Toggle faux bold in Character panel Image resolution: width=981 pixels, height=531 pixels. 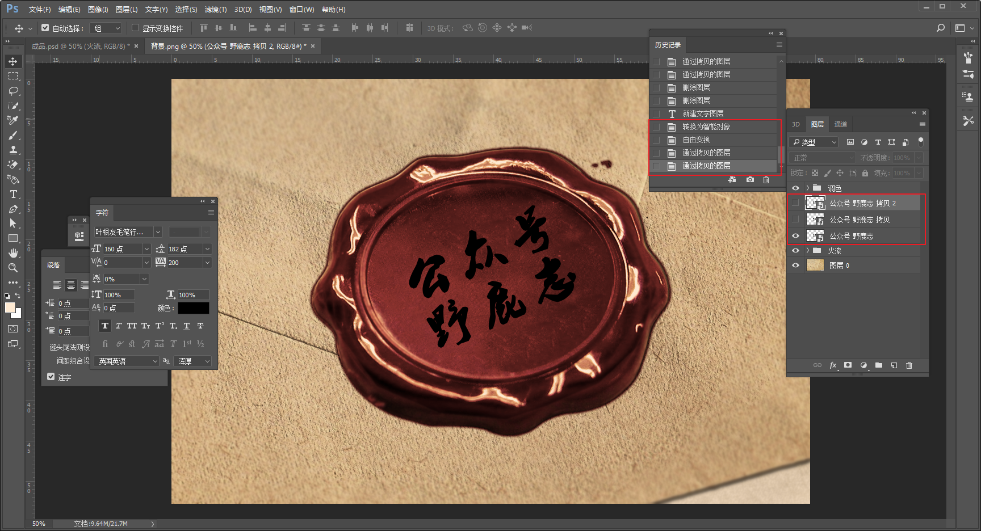point(105,326)
